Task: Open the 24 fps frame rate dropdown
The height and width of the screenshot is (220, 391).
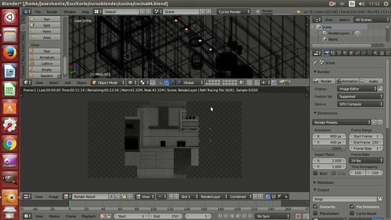Action: point(366,161)
